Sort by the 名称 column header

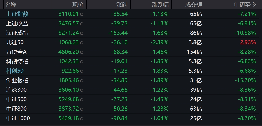click(x=11, y=5)
